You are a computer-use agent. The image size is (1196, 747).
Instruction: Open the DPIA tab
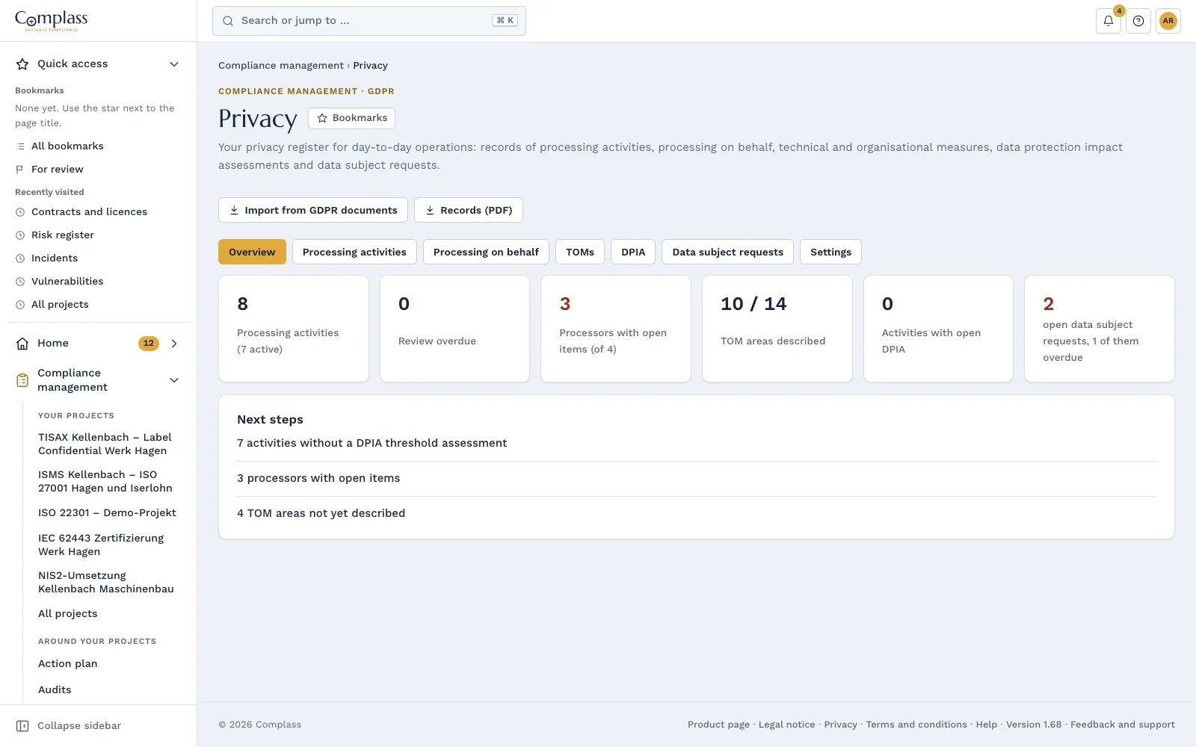click(633, 252)
